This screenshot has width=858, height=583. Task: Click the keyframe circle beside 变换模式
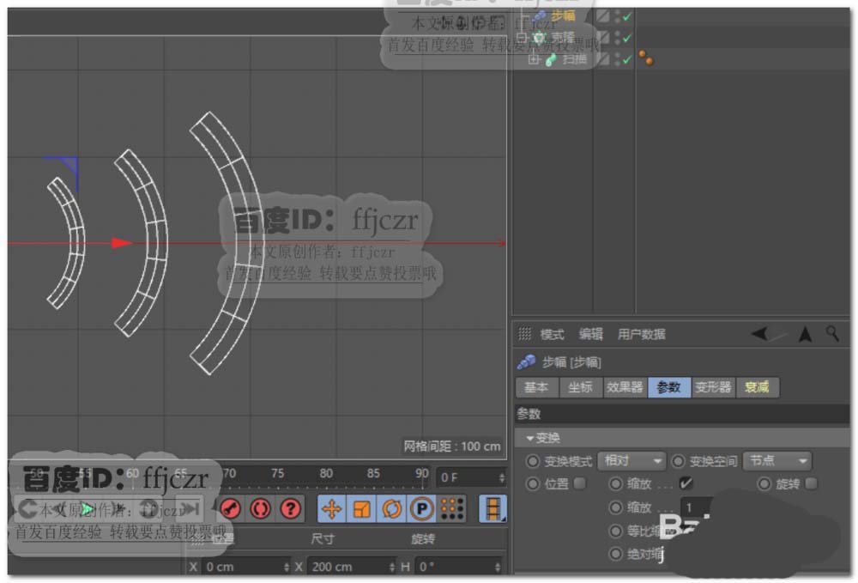[533, 461]
